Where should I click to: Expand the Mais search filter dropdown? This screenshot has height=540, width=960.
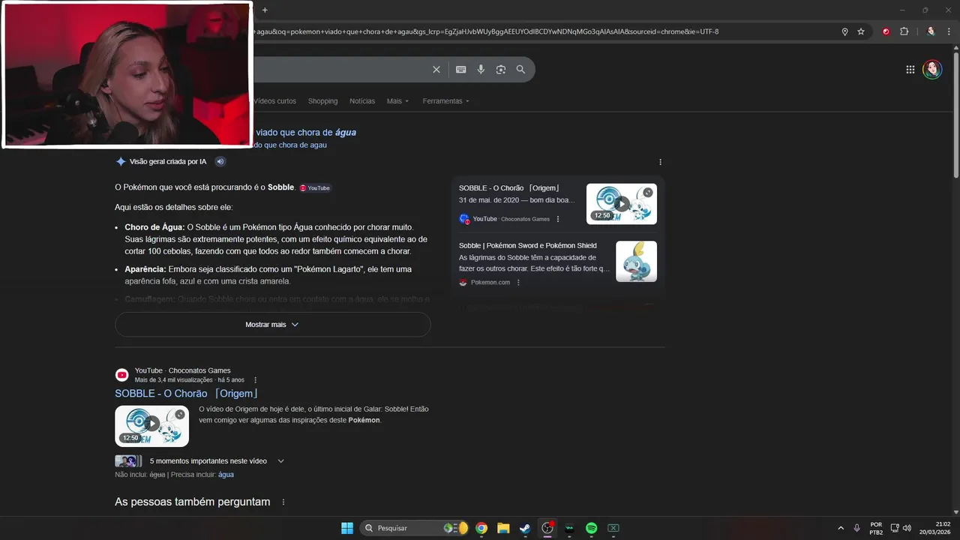(397, 101)
